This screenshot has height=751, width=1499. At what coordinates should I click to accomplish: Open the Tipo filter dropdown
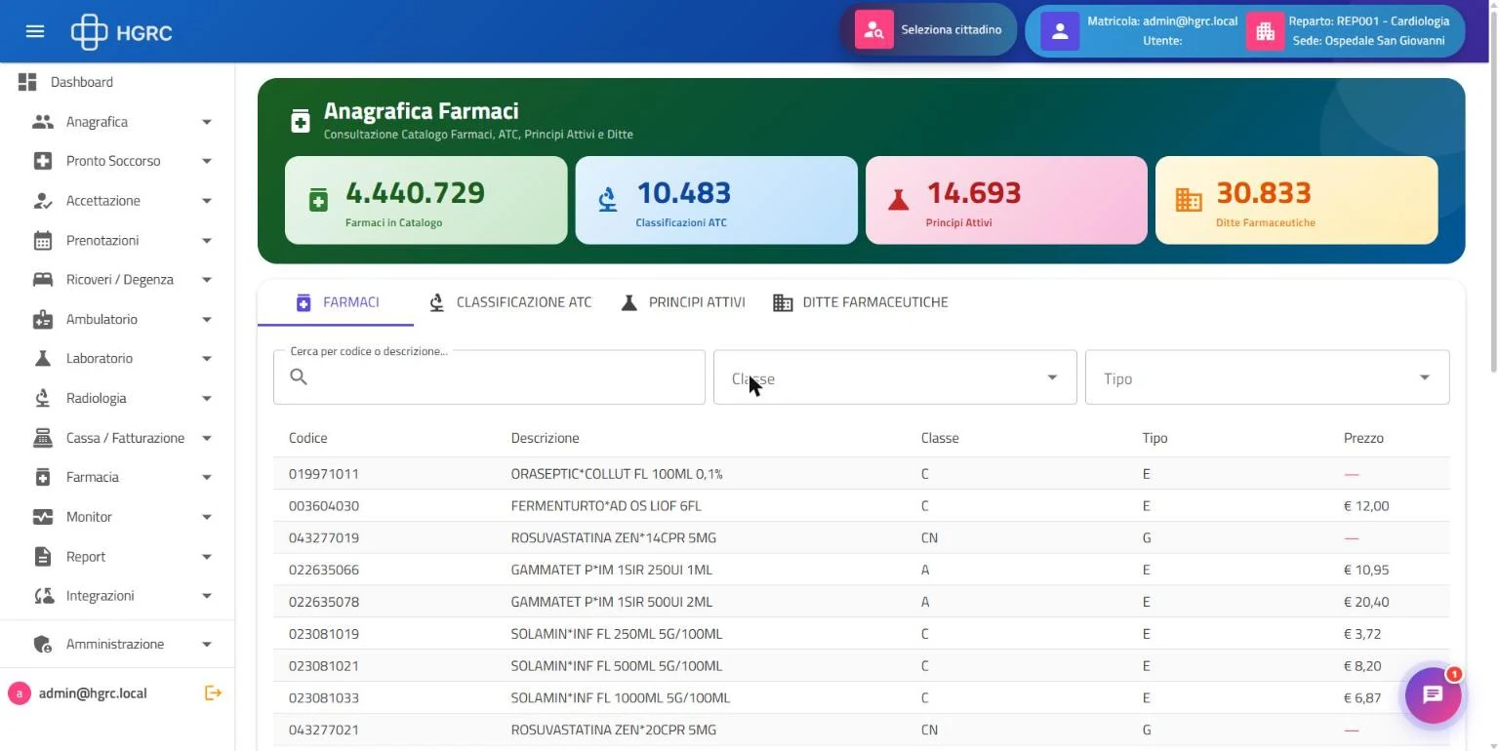click(x=1267, y=377)
